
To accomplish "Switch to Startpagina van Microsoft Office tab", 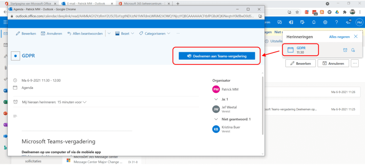I will 30,4.
